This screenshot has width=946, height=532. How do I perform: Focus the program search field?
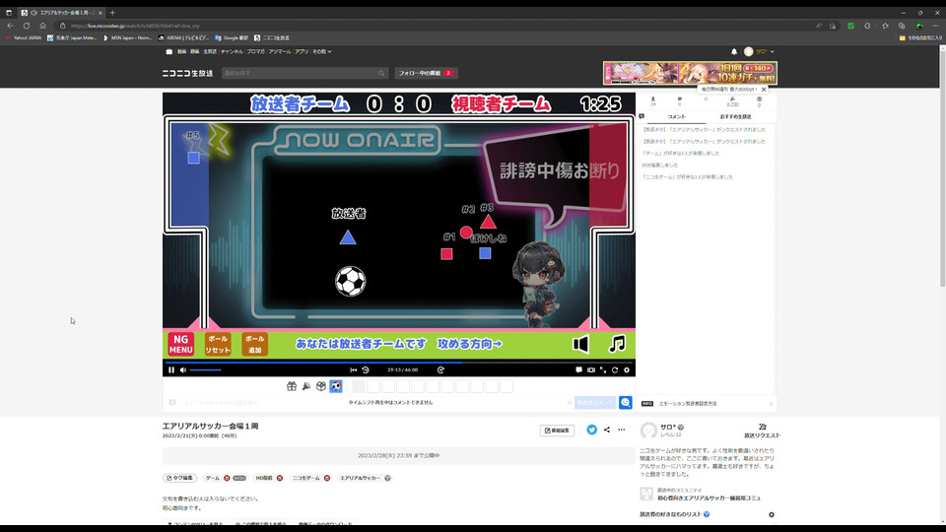click(300, 73)
